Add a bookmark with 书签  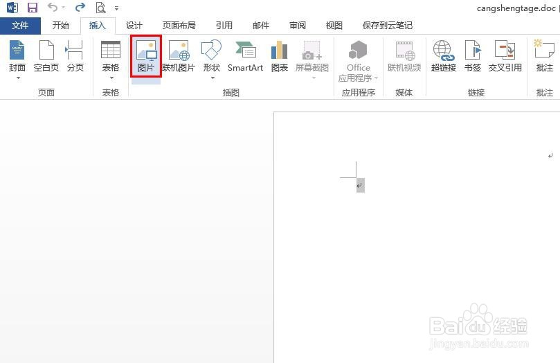[473, 55]
